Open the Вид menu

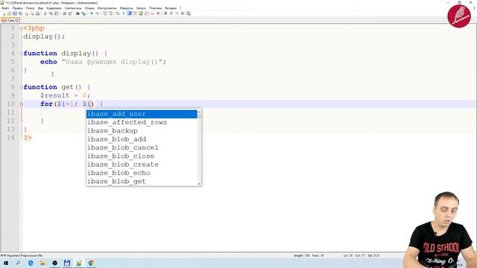click(x=40, y=8)
